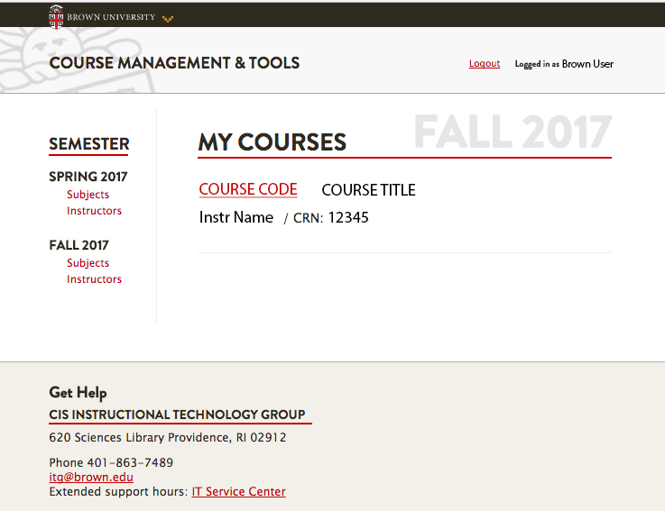665x511 pixels.
Task: Click the SEMESTER sidebar heading
Action: (x=89, y=144)
